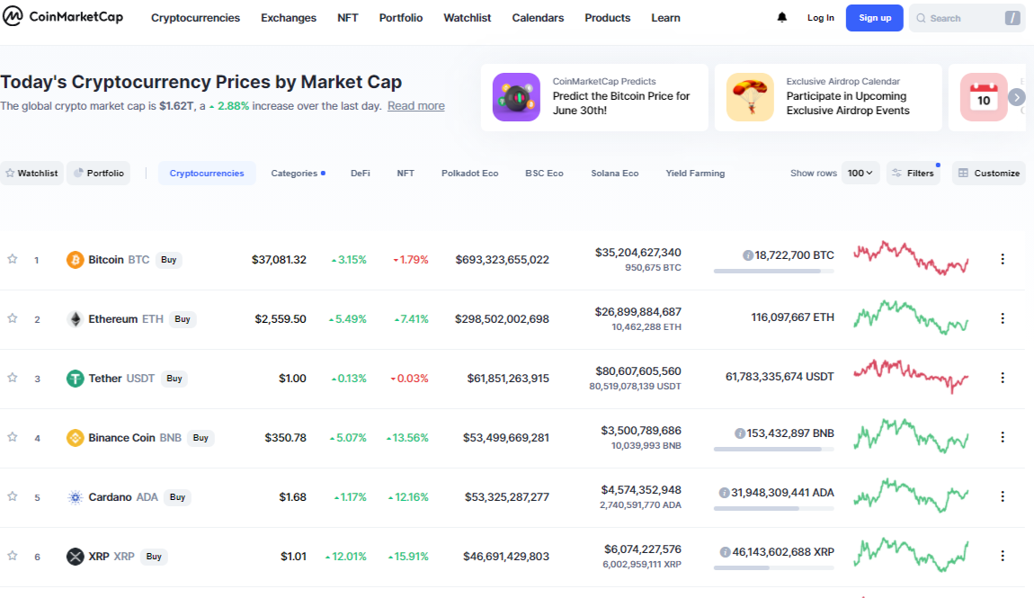Star Cardano to add to watchlist
This screenshot has height=598, width=1034.
[x=12, y=496]
